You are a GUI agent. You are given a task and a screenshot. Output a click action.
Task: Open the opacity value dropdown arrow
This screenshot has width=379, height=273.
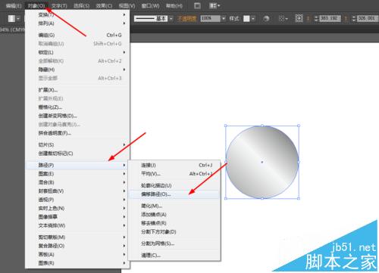click(x=224, y=18)
